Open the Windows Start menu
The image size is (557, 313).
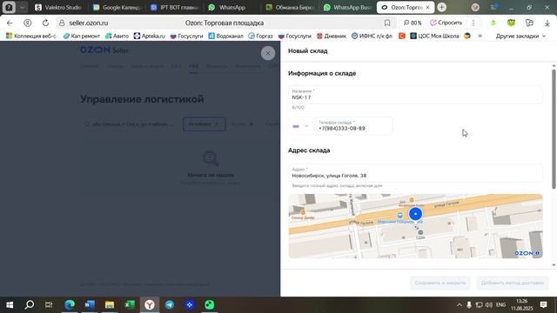(10, 304)
